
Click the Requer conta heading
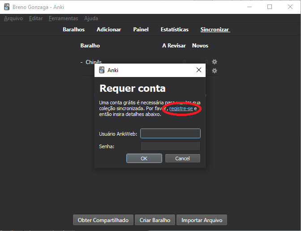[133, 89]
